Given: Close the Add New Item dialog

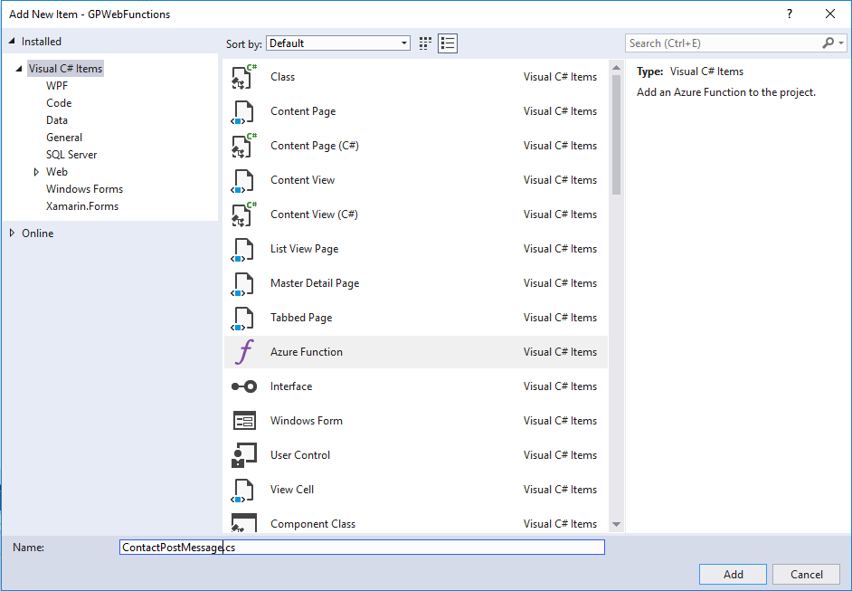Looking at the screenshot, I should click(829, 14).
